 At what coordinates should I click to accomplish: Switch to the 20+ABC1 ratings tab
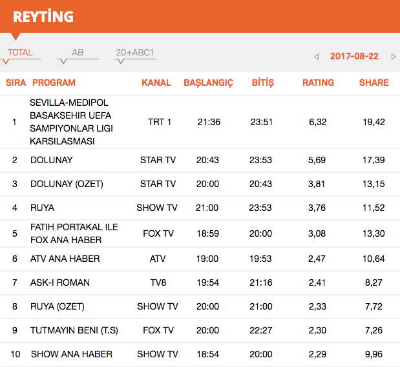coord(135,53)
